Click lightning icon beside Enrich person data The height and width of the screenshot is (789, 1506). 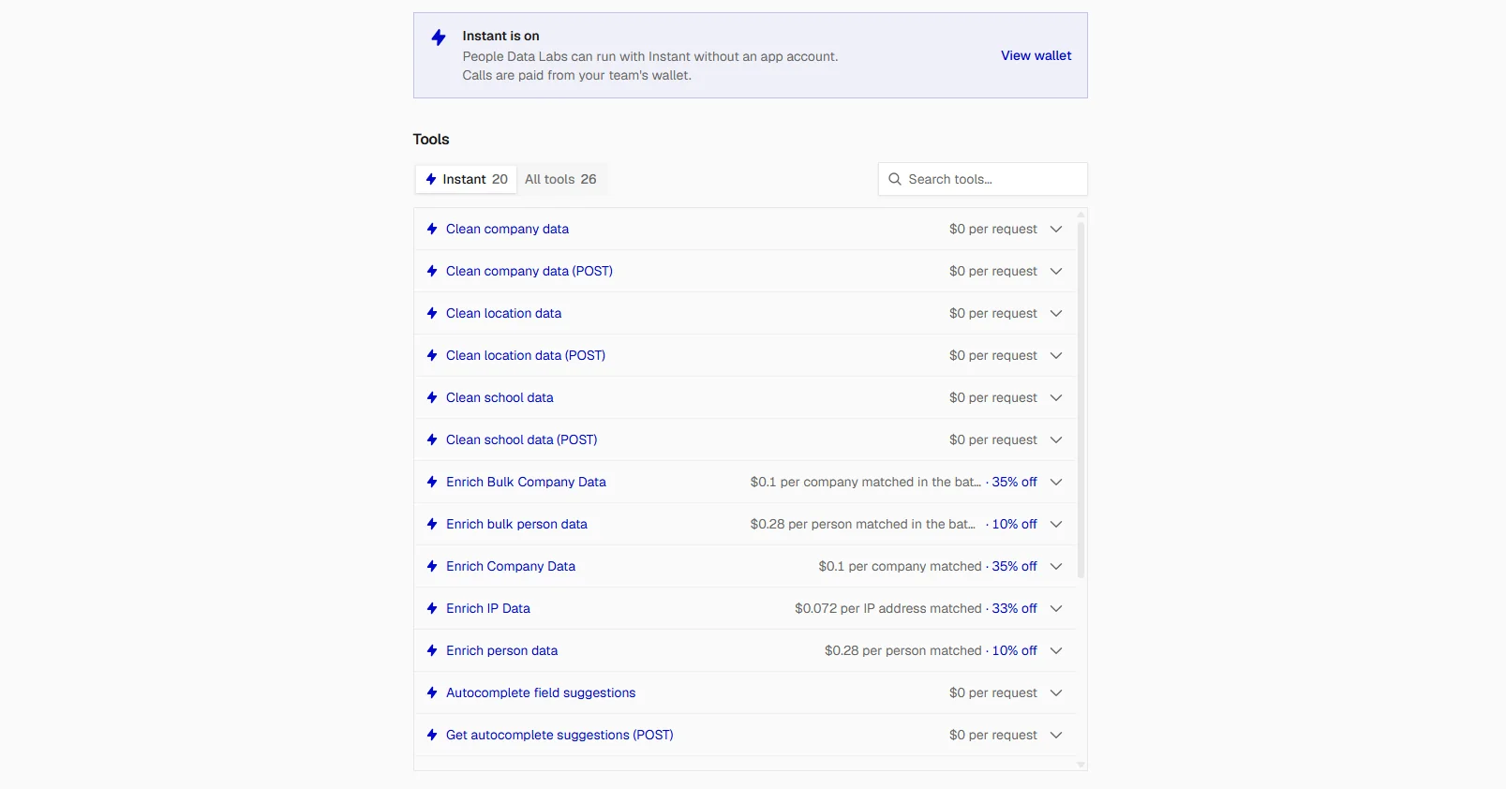coord(432,650)
